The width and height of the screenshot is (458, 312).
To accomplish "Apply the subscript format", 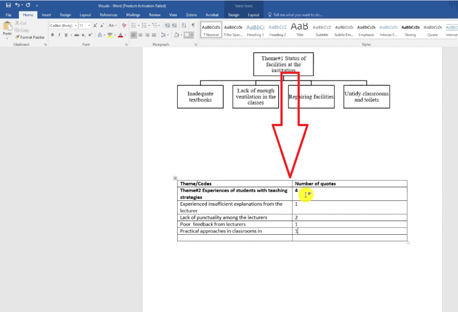I will tap(84, 35).
